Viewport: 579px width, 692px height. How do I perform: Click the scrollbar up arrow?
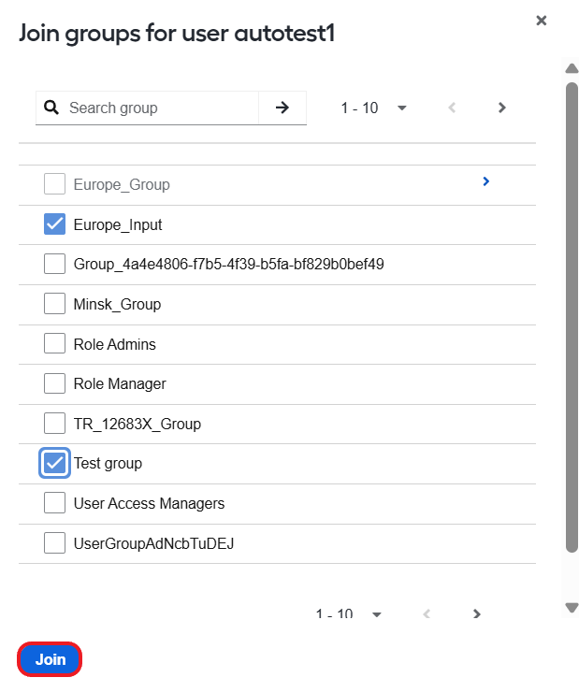(x=572, y=68)
